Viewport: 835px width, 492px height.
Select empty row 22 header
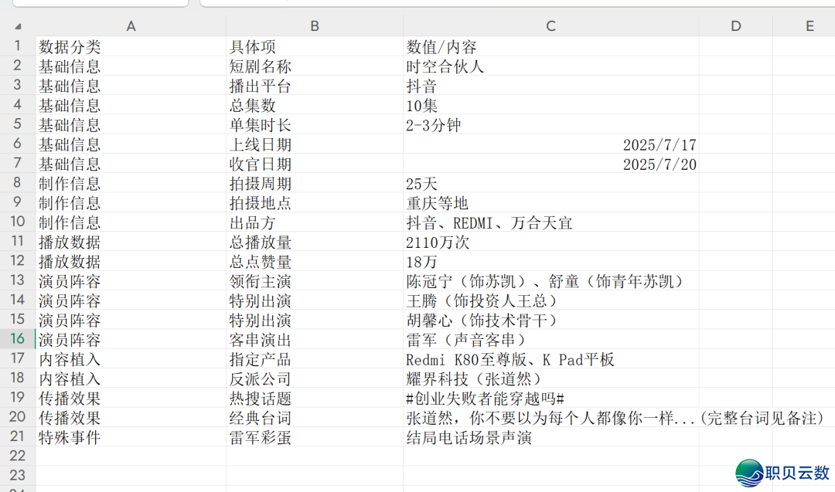pyautogui.click(x=17, y=456)
